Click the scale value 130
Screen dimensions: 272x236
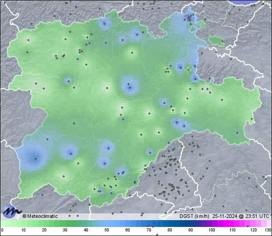pos(268,230)
